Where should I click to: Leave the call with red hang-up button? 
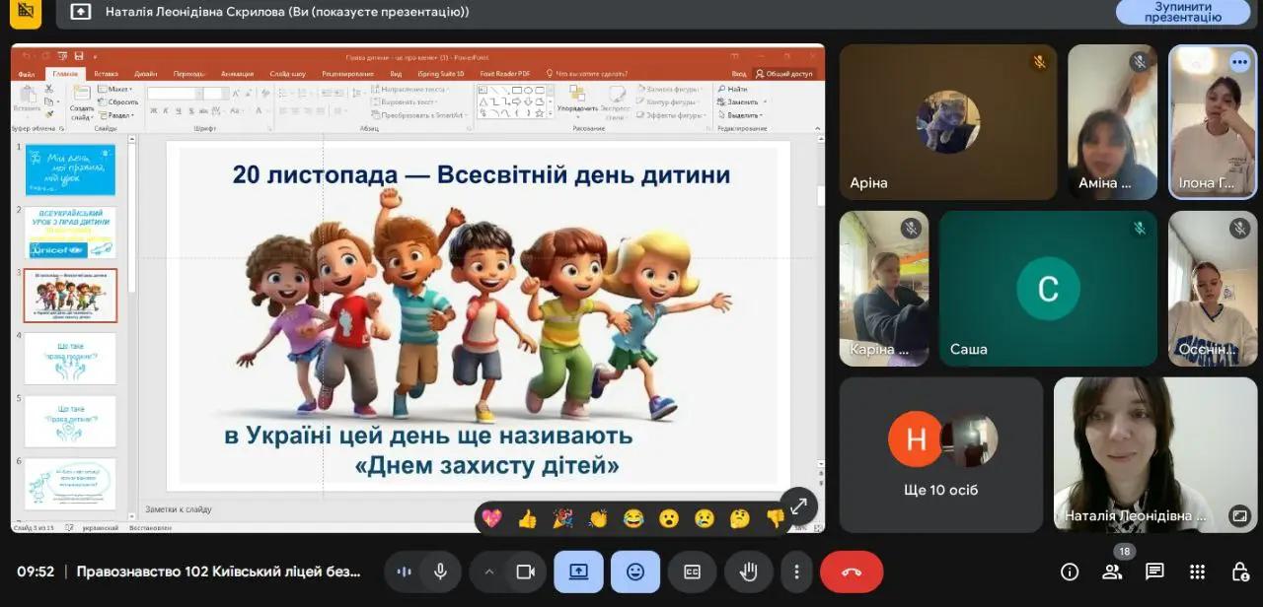tap(852, 572)
